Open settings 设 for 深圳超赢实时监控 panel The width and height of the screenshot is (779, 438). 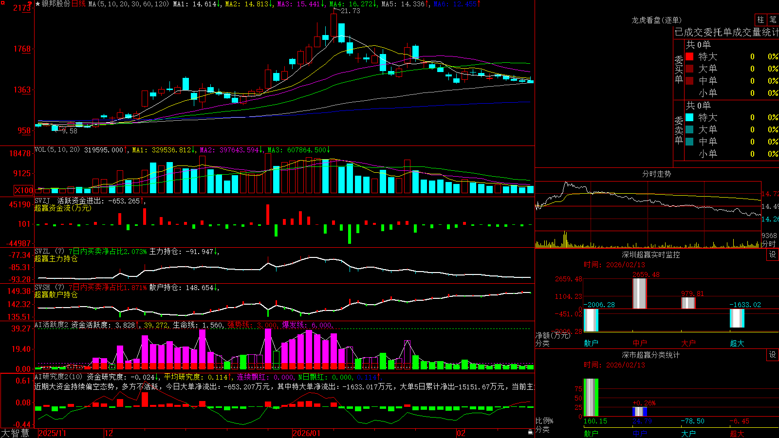pos(773,255)
